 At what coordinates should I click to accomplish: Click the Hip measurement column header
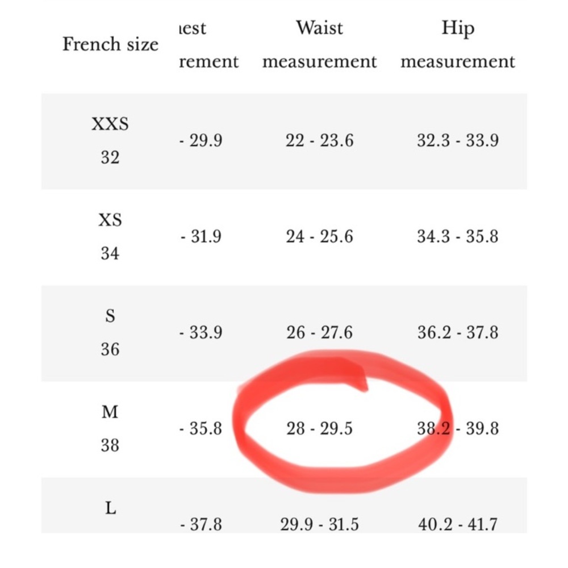point(458,44)
